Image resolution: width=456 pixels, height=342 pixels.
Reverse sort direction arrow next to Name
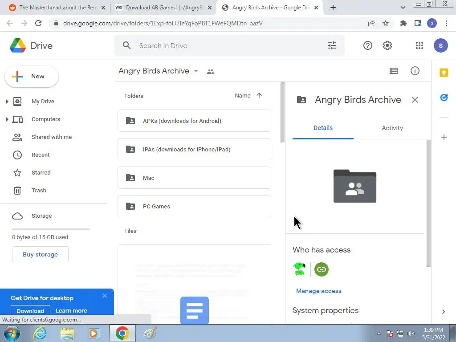pyautogui.click(x=259, y=95)
